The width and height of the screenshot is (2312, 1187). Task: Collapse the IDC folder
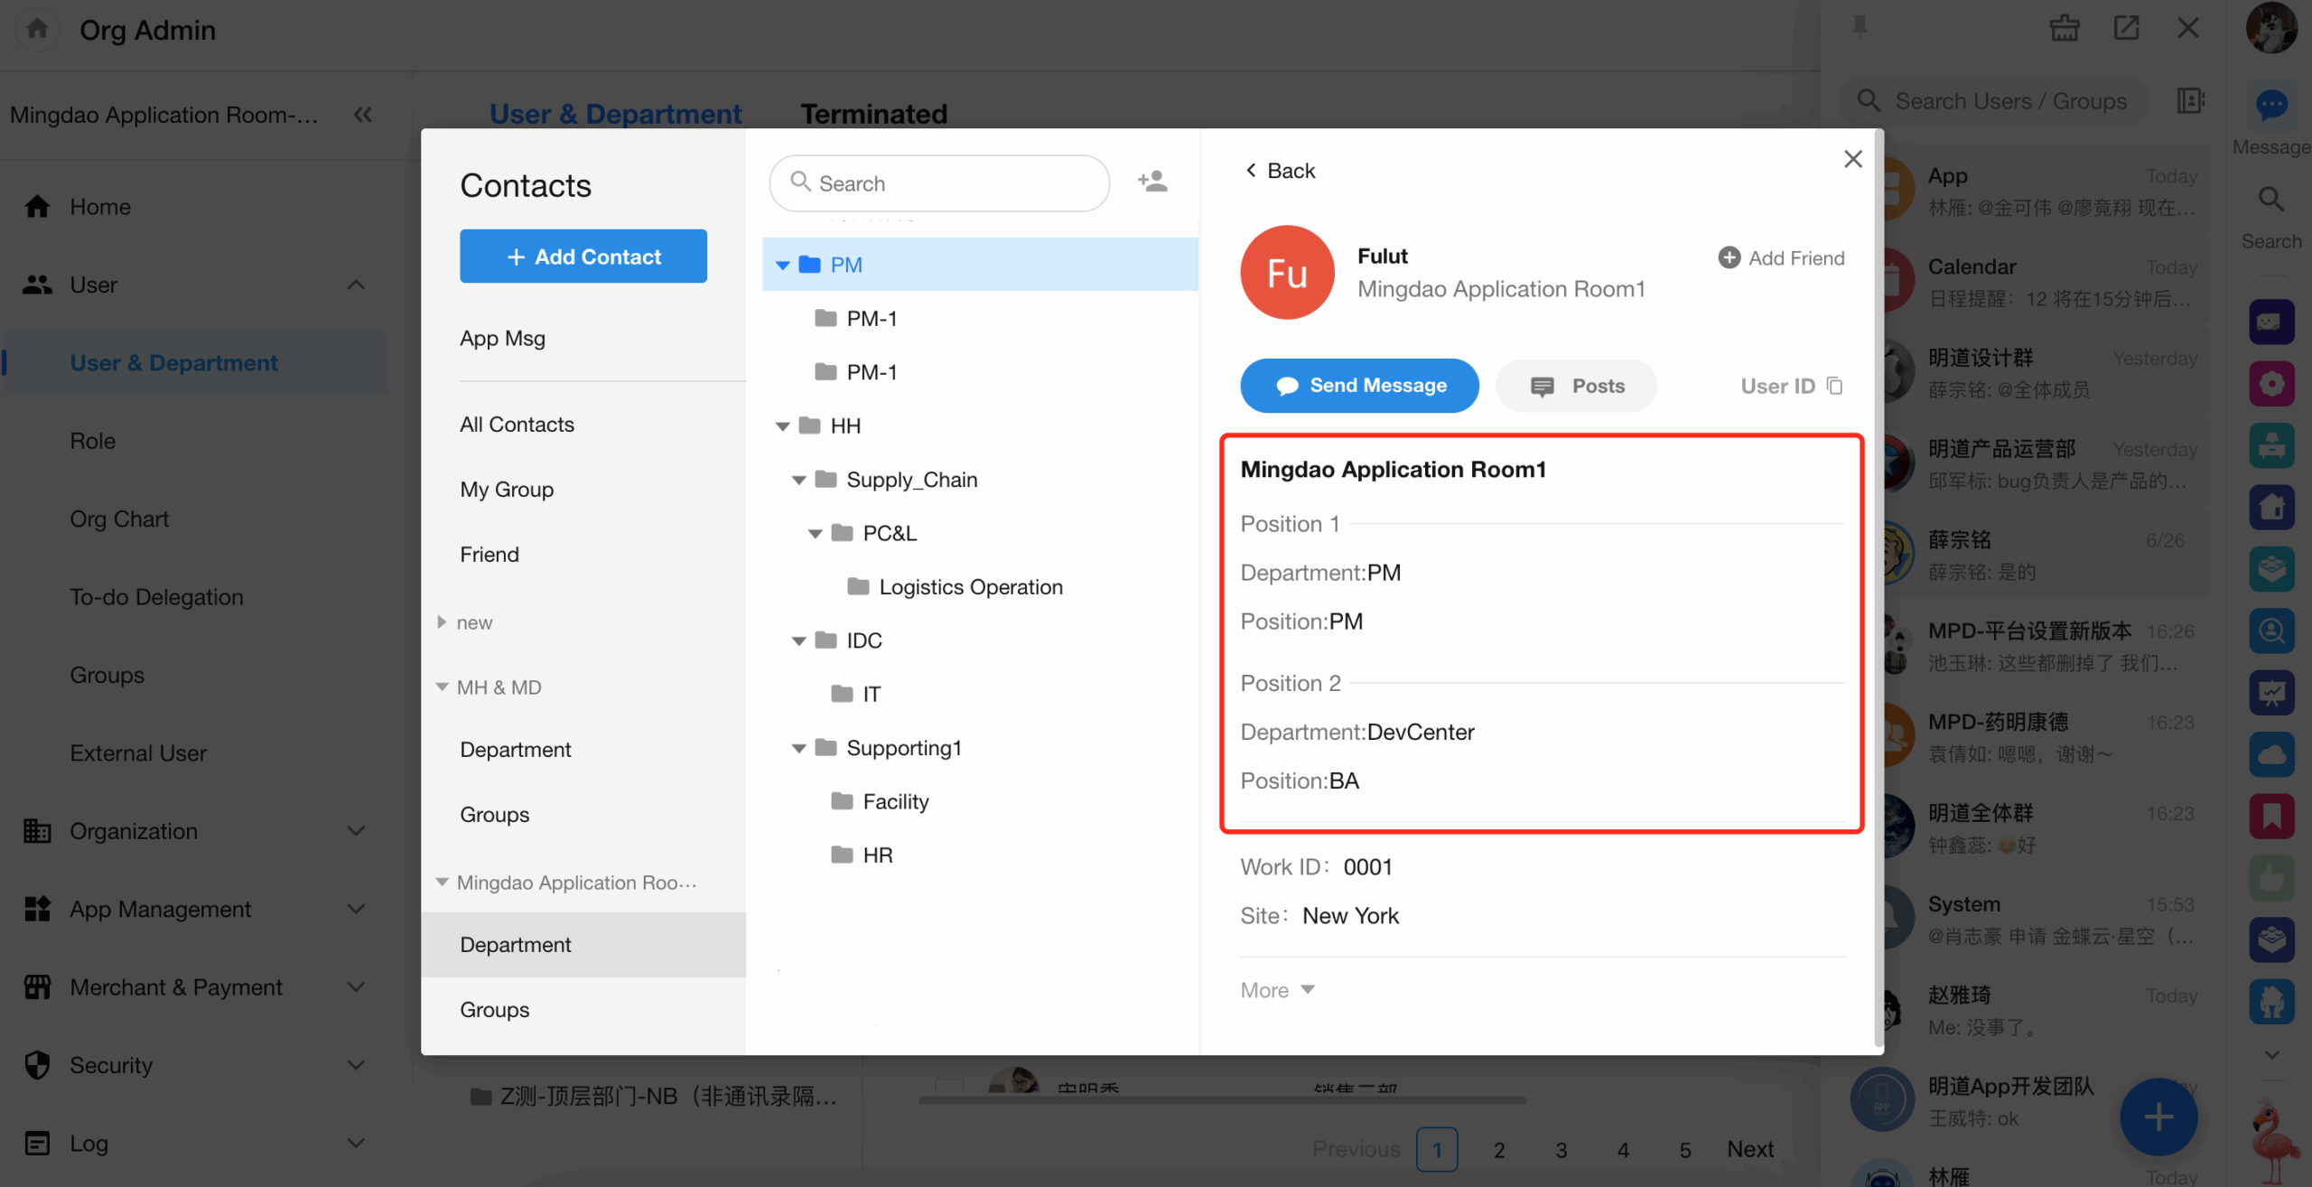coord(798,640)
